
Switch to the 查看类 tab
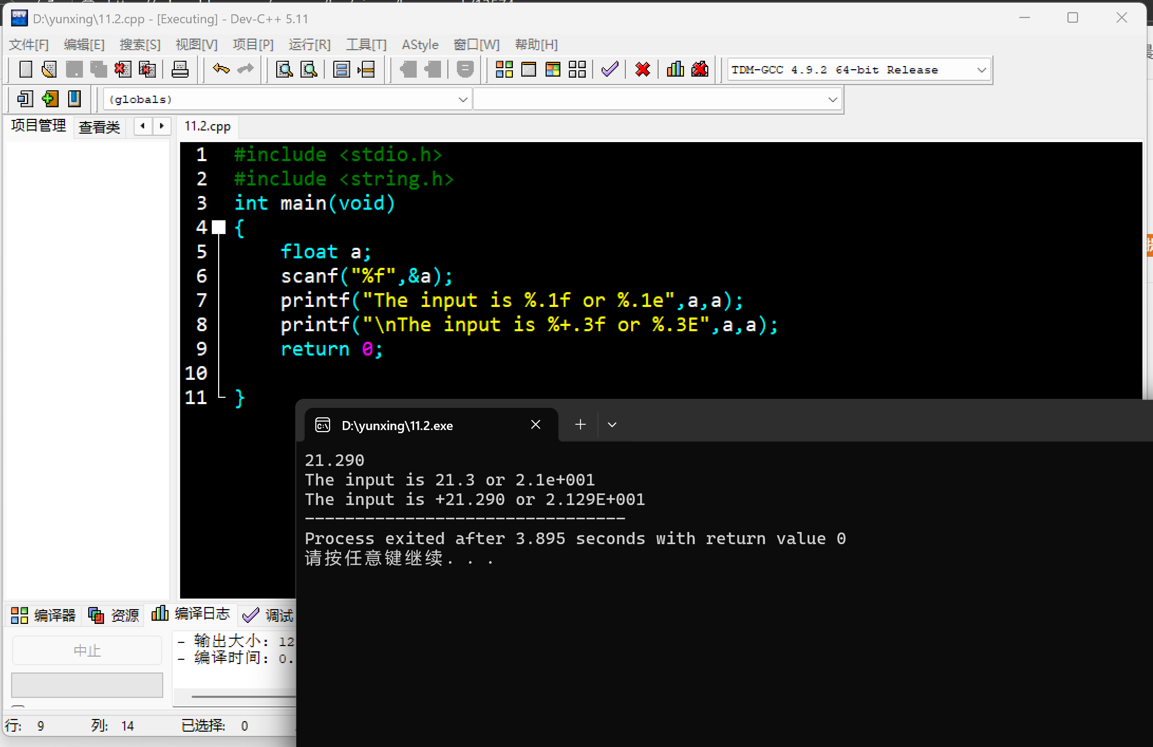point(99,127)
